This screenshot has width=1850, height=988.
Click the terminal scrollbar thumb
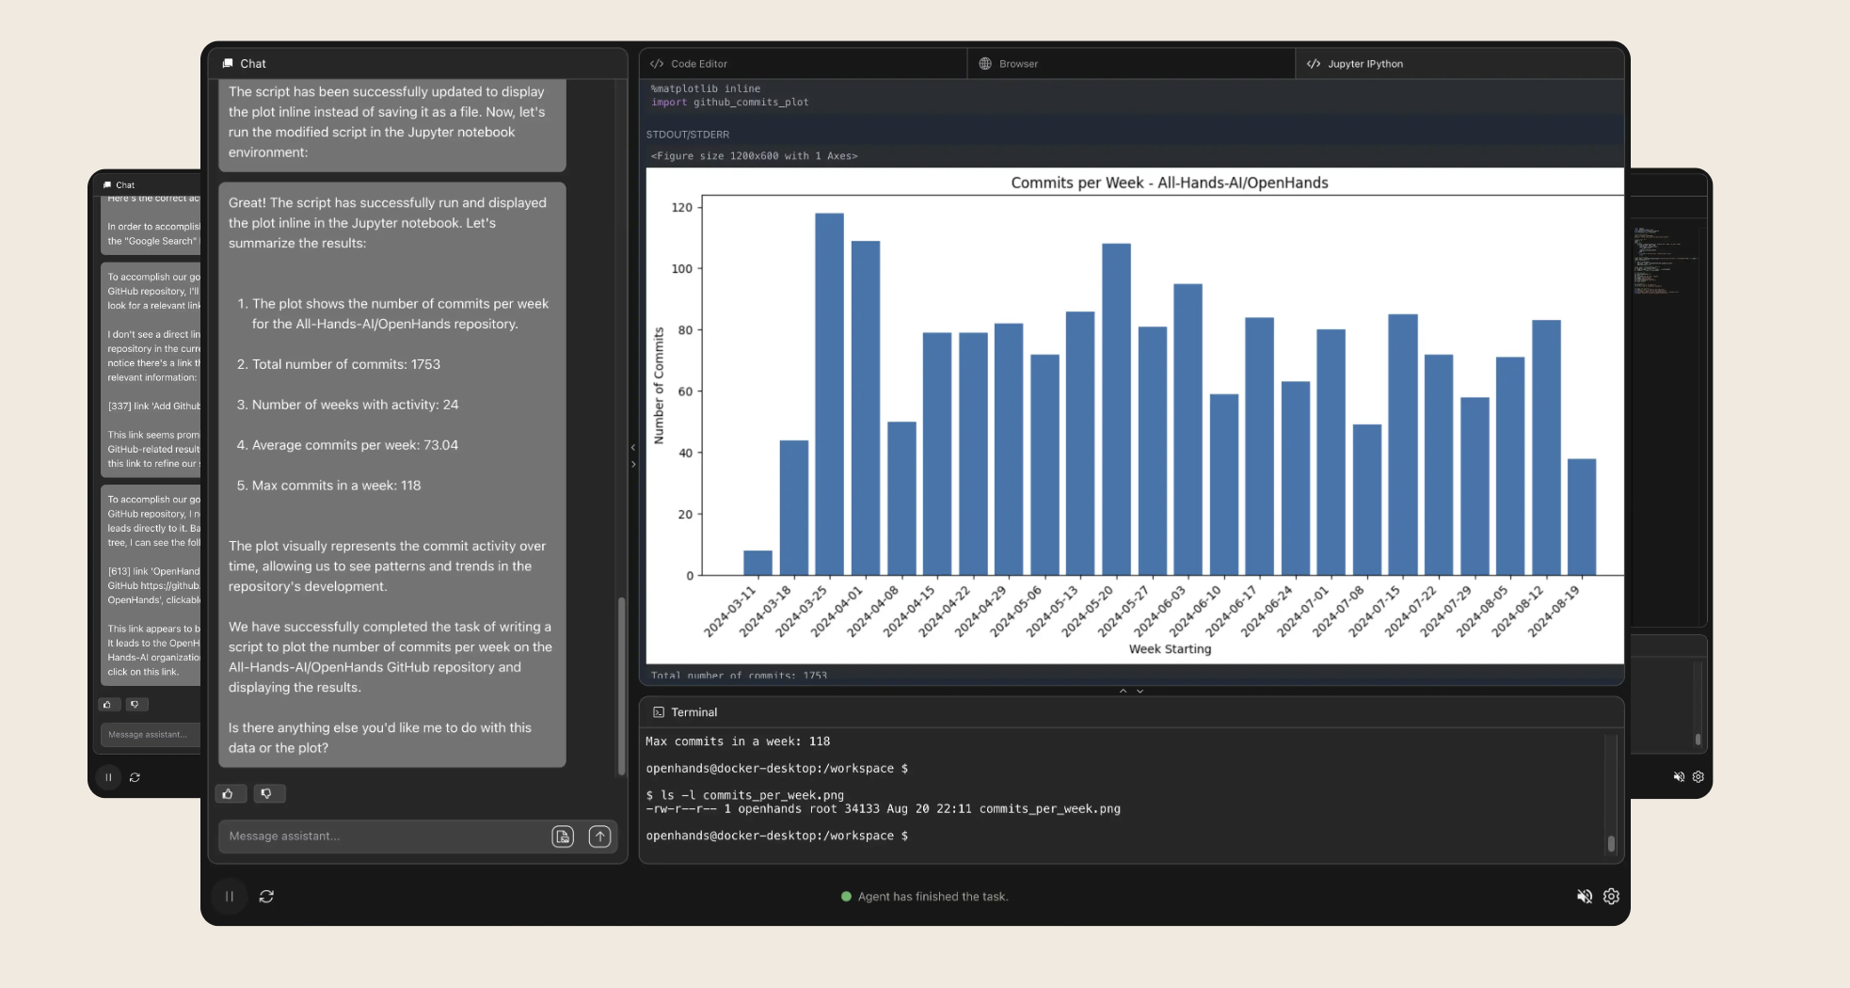point(1611,843)
